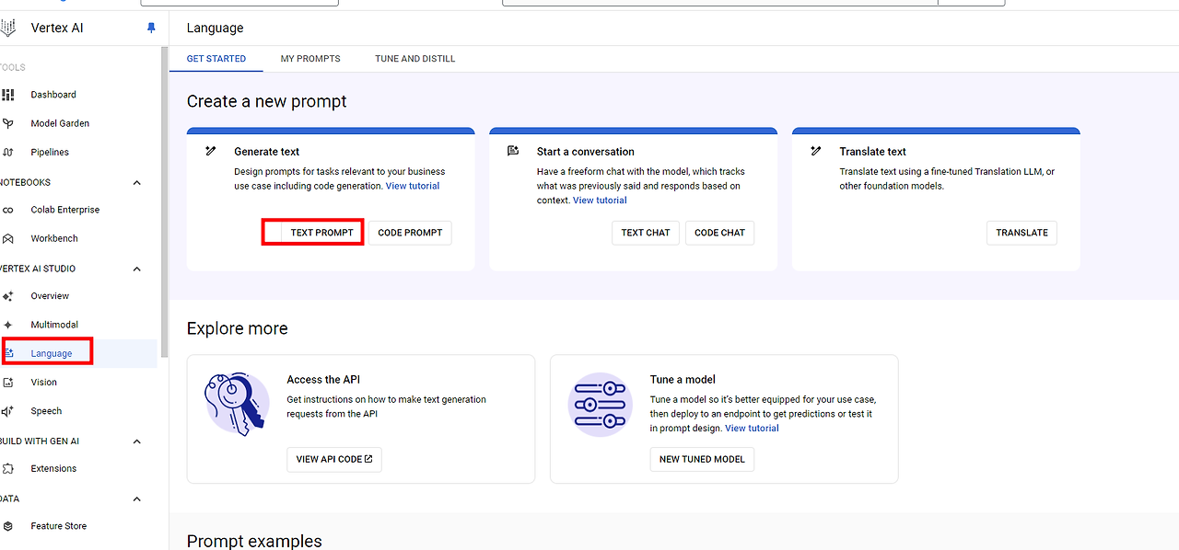The width and height of the screenshot is (1179, 550).
Task: Collapse the Data section
Action: 137,498
